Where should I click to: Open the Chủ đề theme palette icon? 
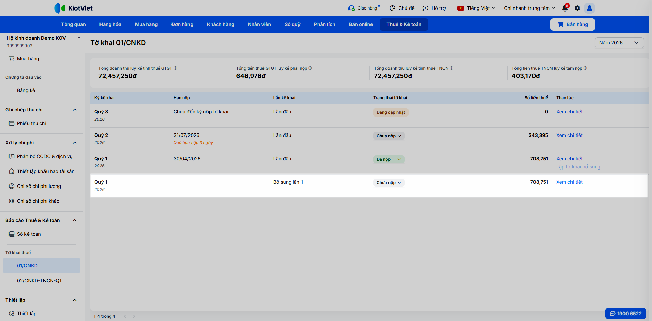click(x=392, y=8)
